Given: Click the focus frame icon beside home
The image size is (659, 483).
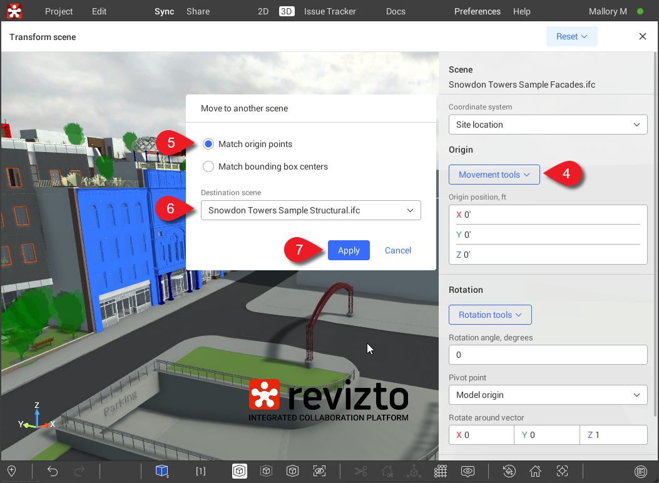Looking at the screenshot, I should click(x=562, y=471).
